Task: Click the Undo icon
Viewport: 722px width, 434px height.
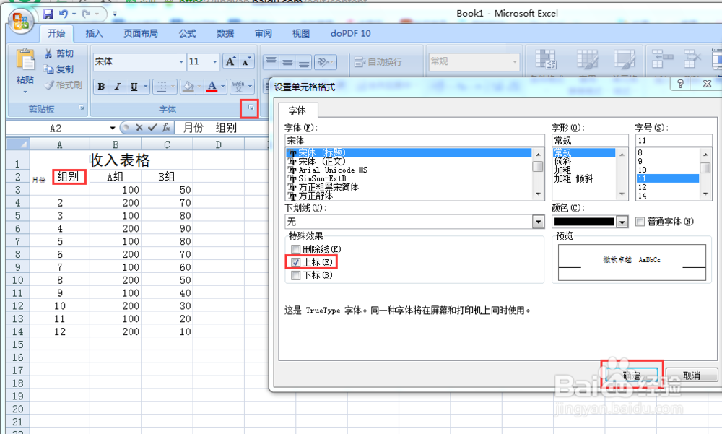Action: (x=64, y=14)
